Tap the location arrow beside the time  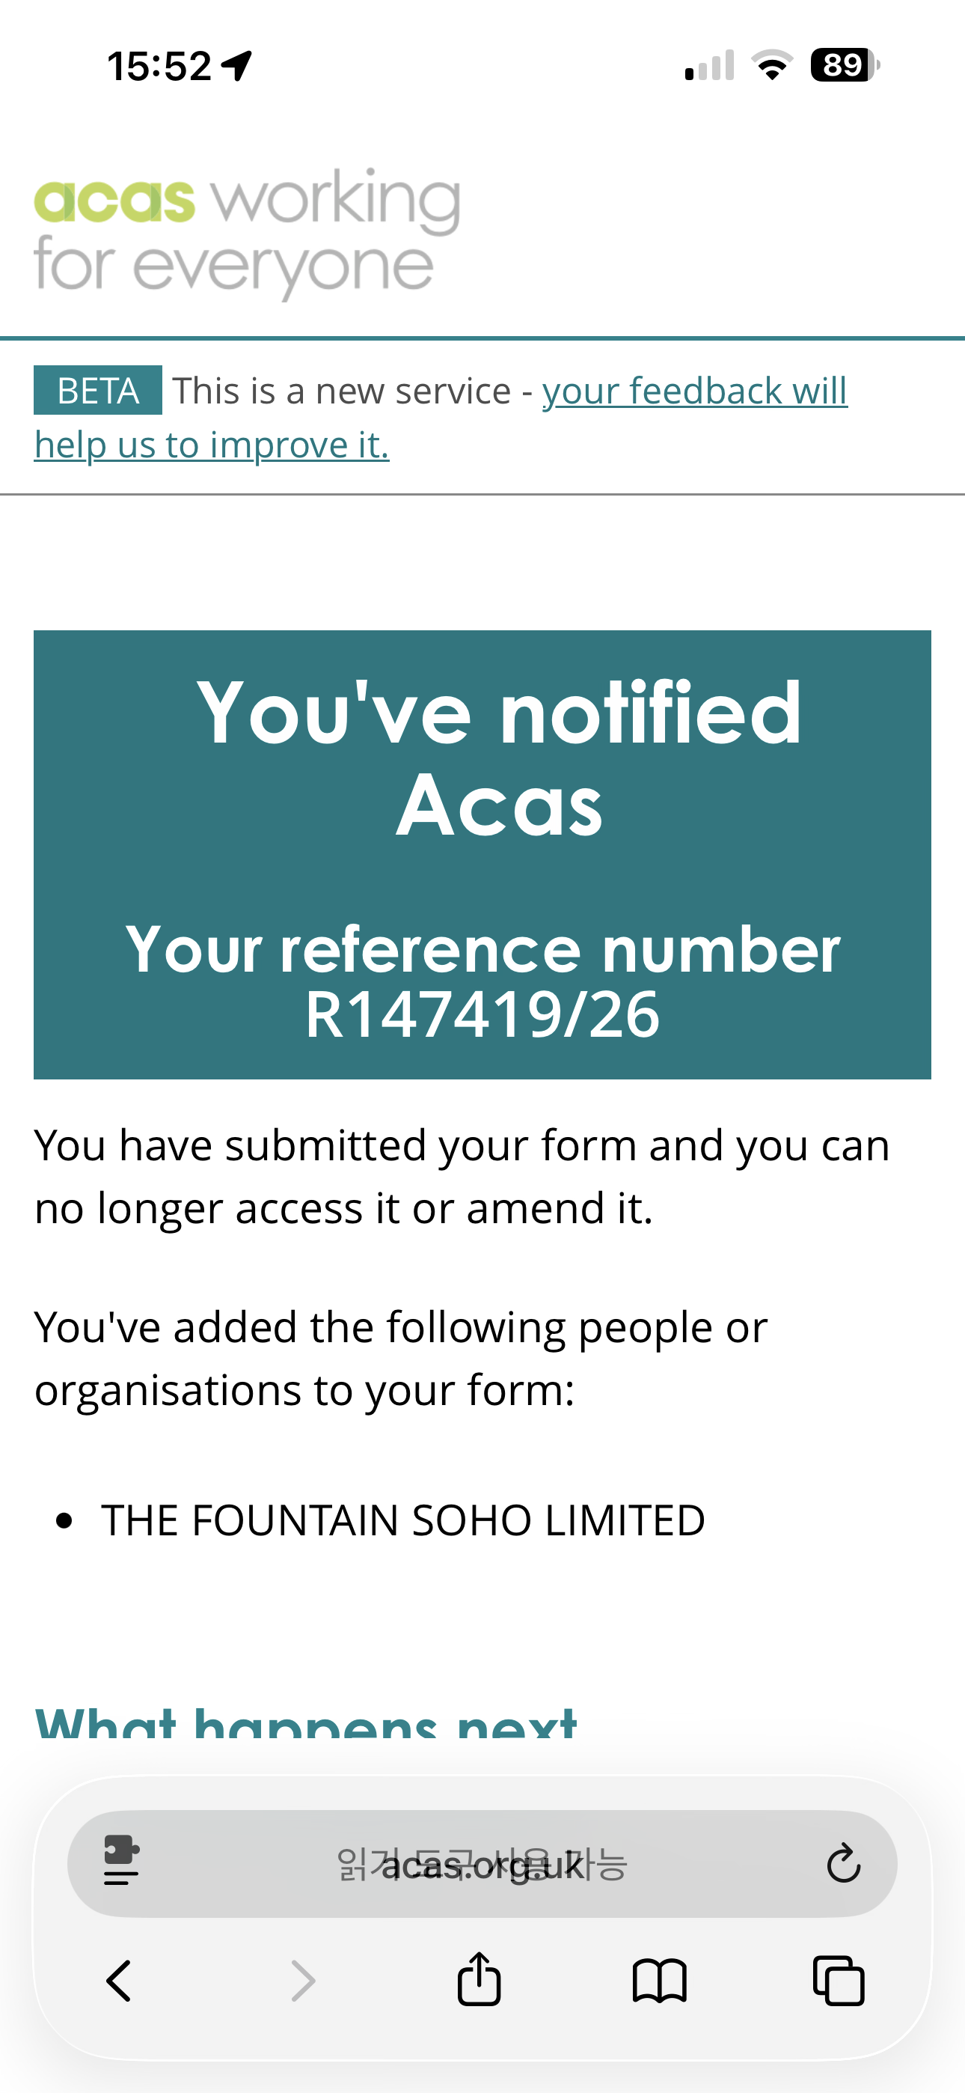click(x=238, y=65)
